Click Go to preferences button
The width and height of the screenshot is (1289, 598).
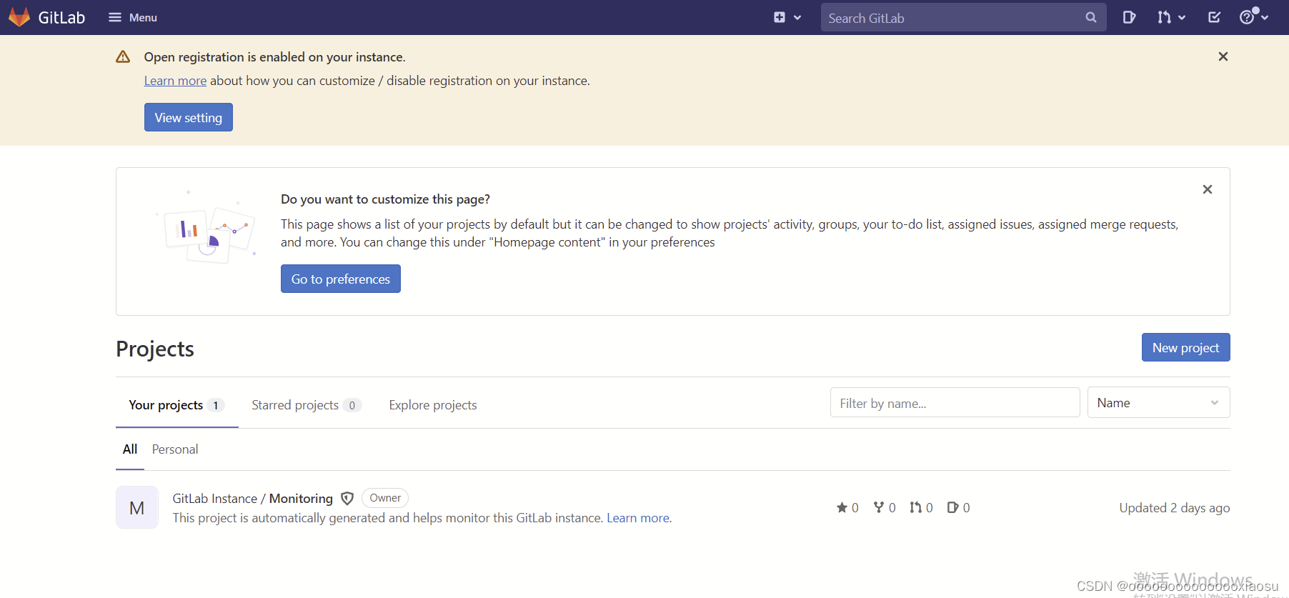341,279
